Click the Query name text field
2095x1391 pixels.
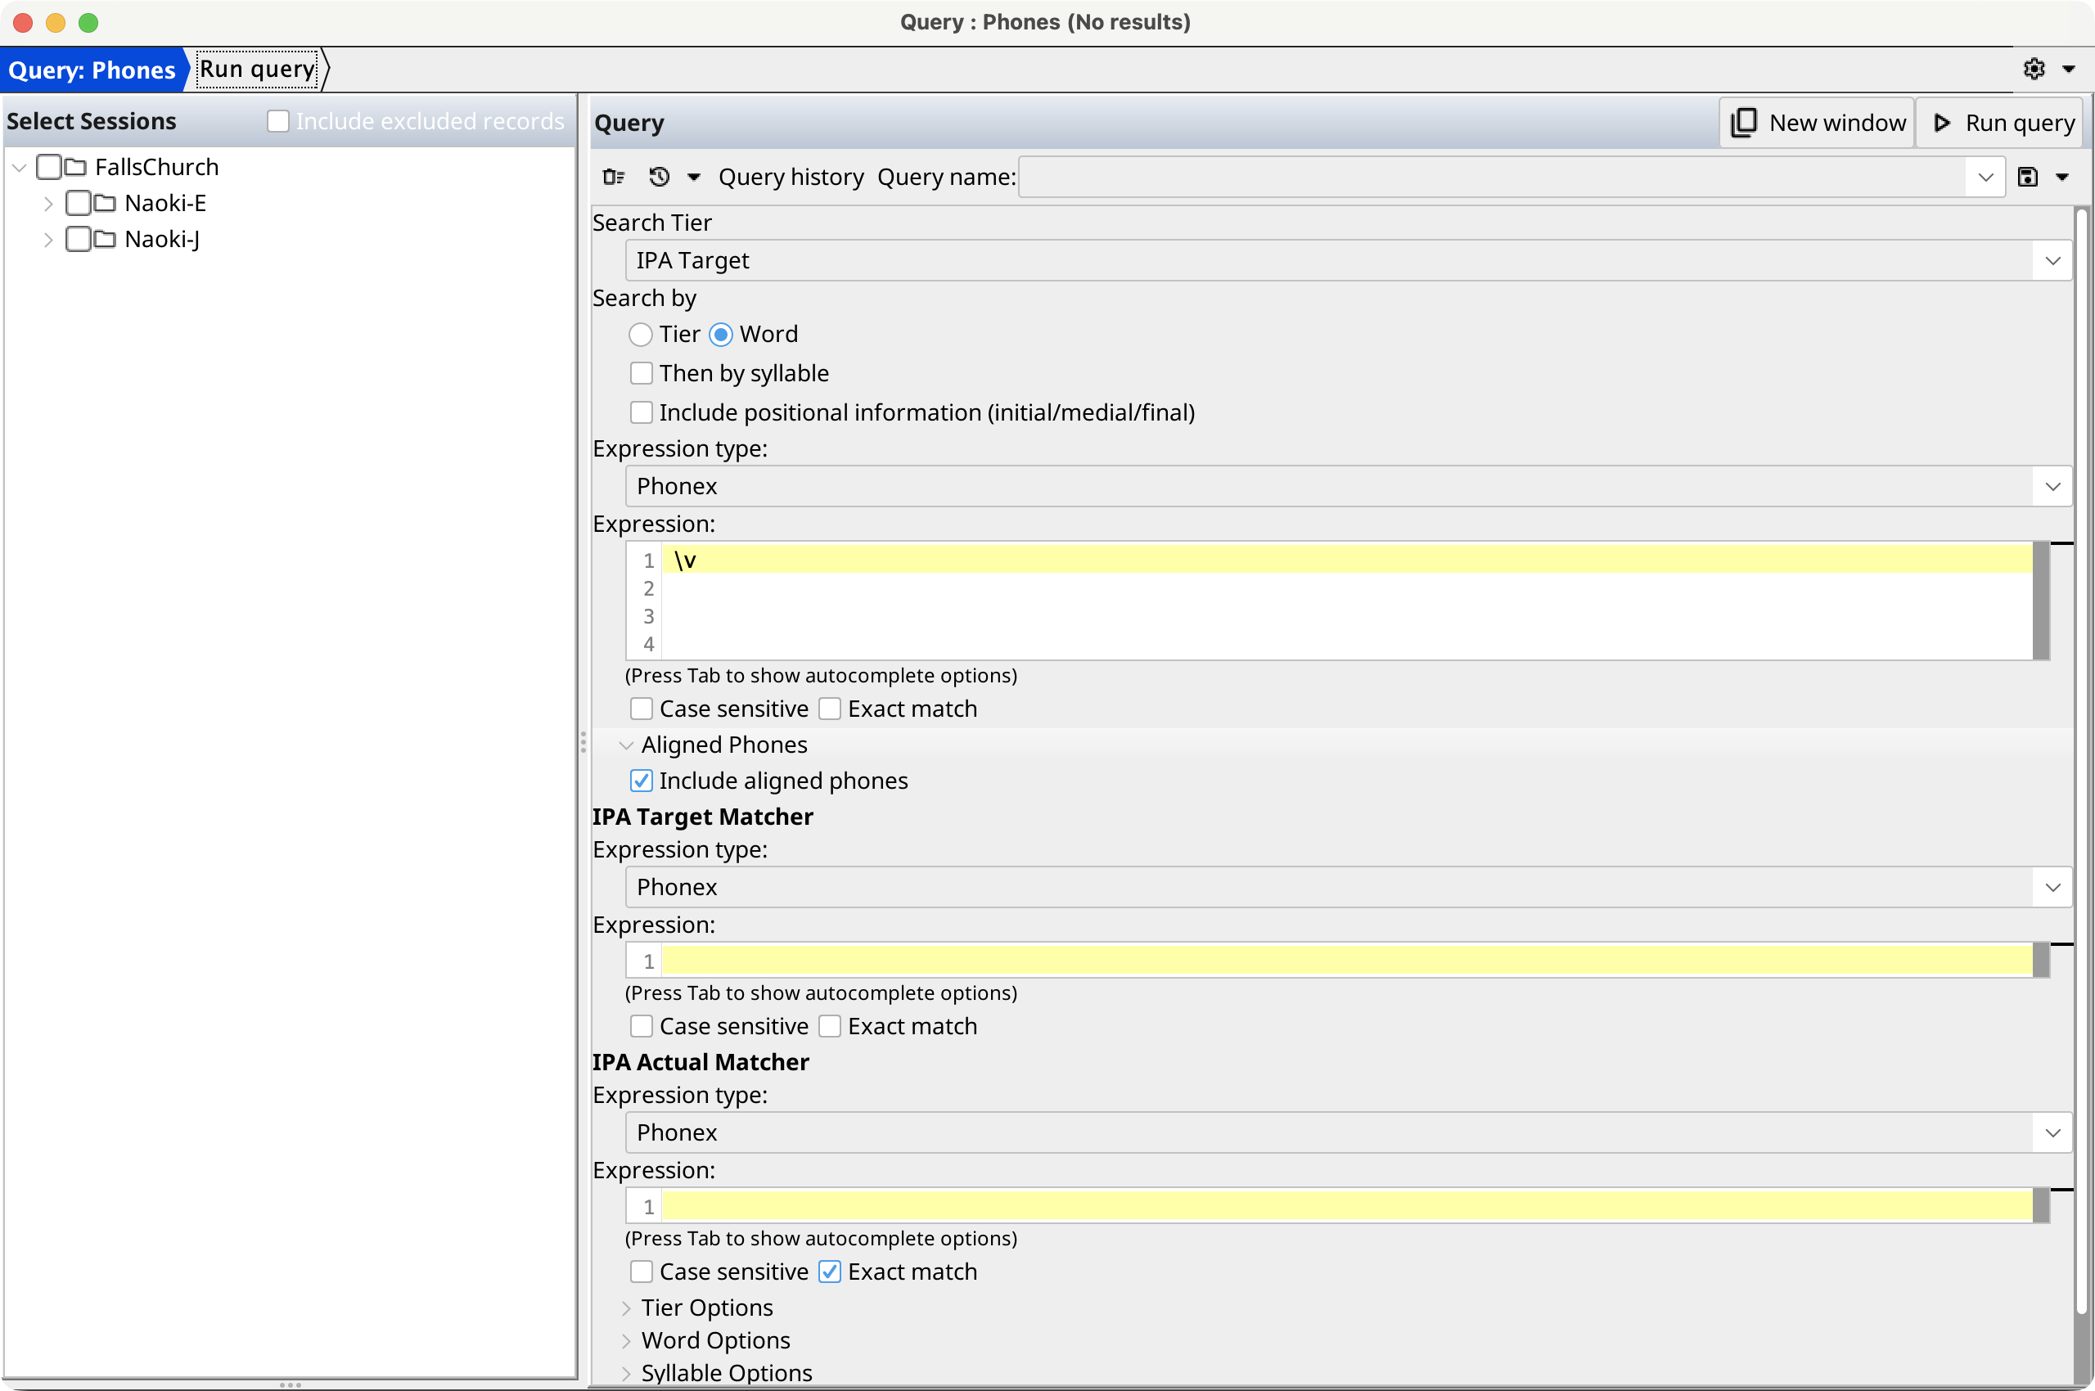1493,178
